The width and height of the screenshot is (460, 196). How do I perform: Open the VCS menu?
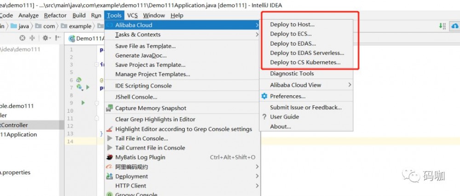click(x=132, y=15)
